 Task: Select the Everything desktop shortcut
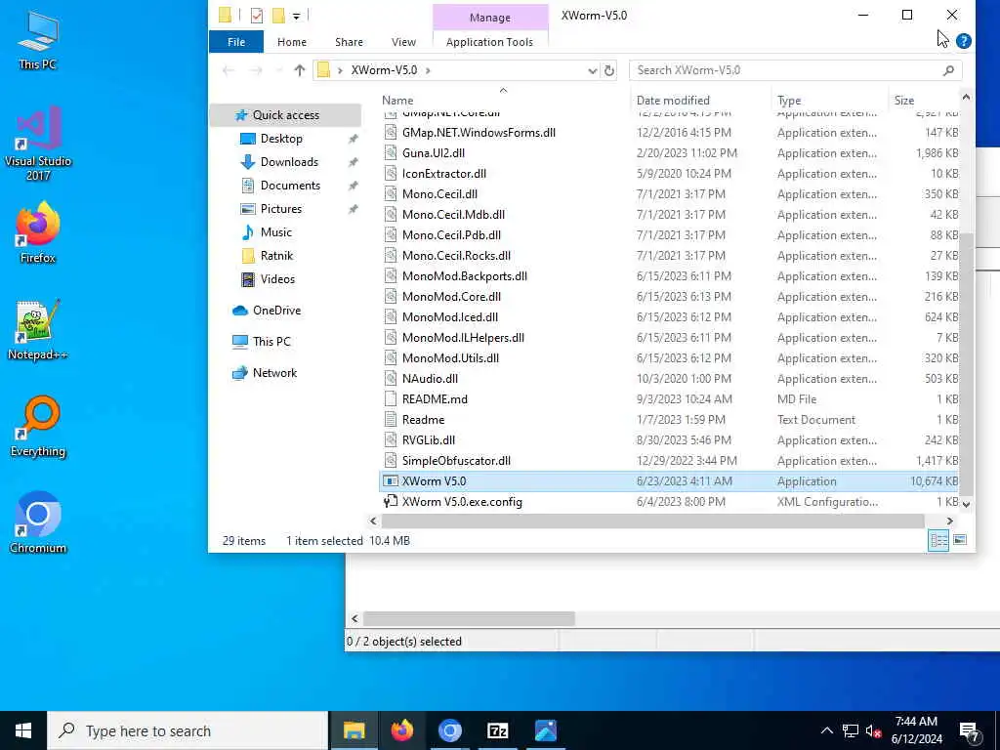(x=38, y=428)
